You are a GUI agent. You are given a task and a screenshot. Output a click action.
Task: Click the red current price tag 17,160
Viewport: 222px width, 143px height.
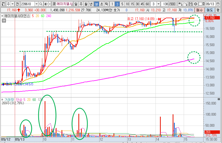pyautogui.click(x=212, y=18)
